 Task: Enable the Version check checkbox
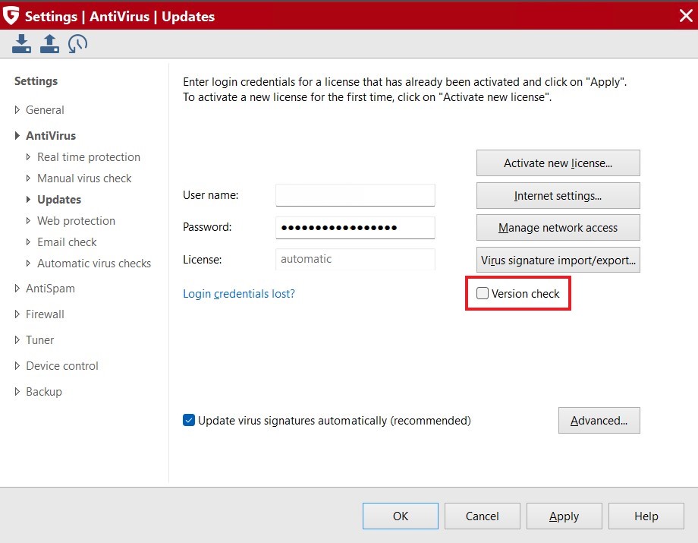click(482, 293)
